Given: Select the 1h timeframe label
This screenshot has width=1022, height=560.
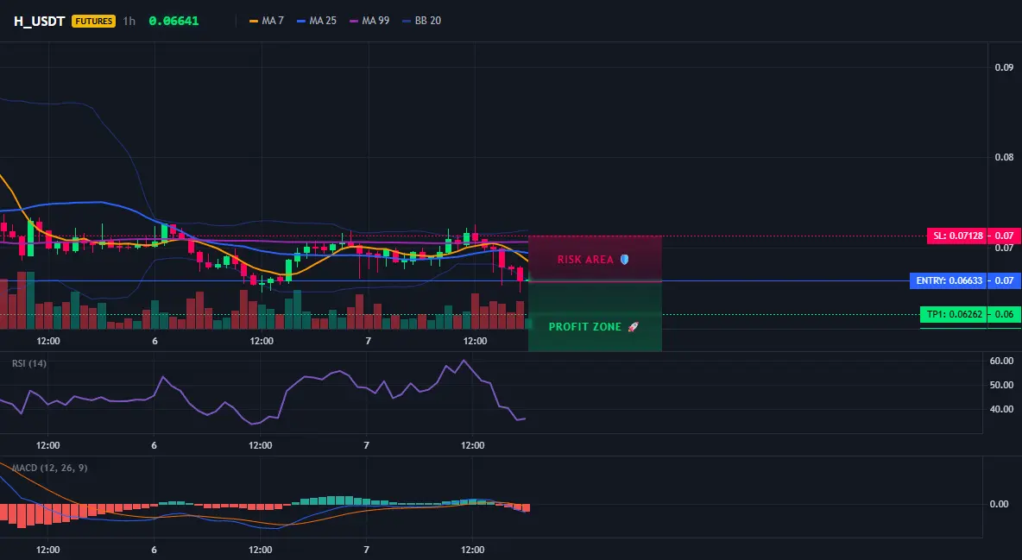Looking at the screenshot, I should [x=129, y=21].
